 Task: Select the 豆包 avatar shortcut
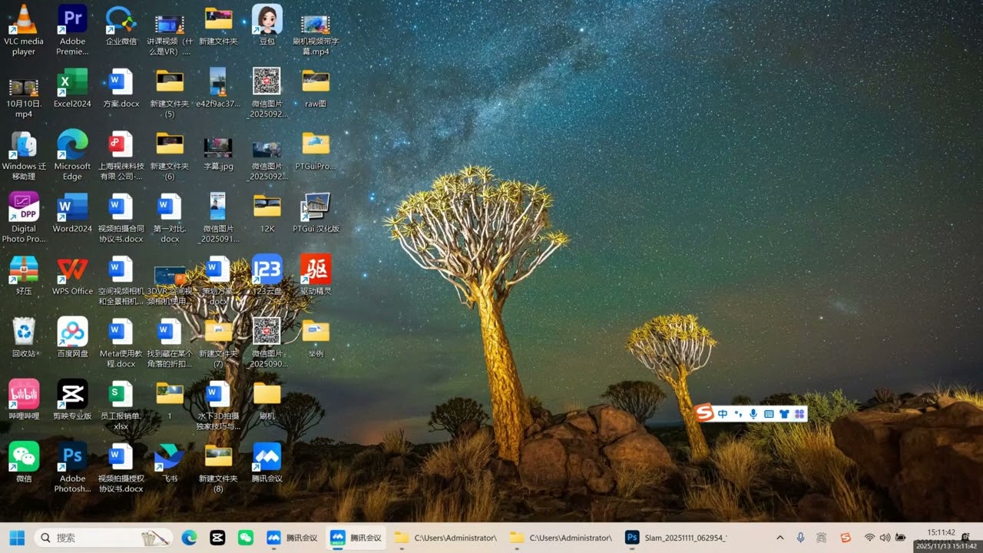[266, 25]
